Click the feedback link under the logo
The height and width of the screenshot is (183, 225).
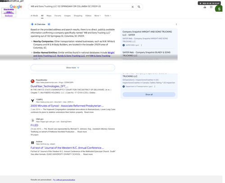pos(9,16)
